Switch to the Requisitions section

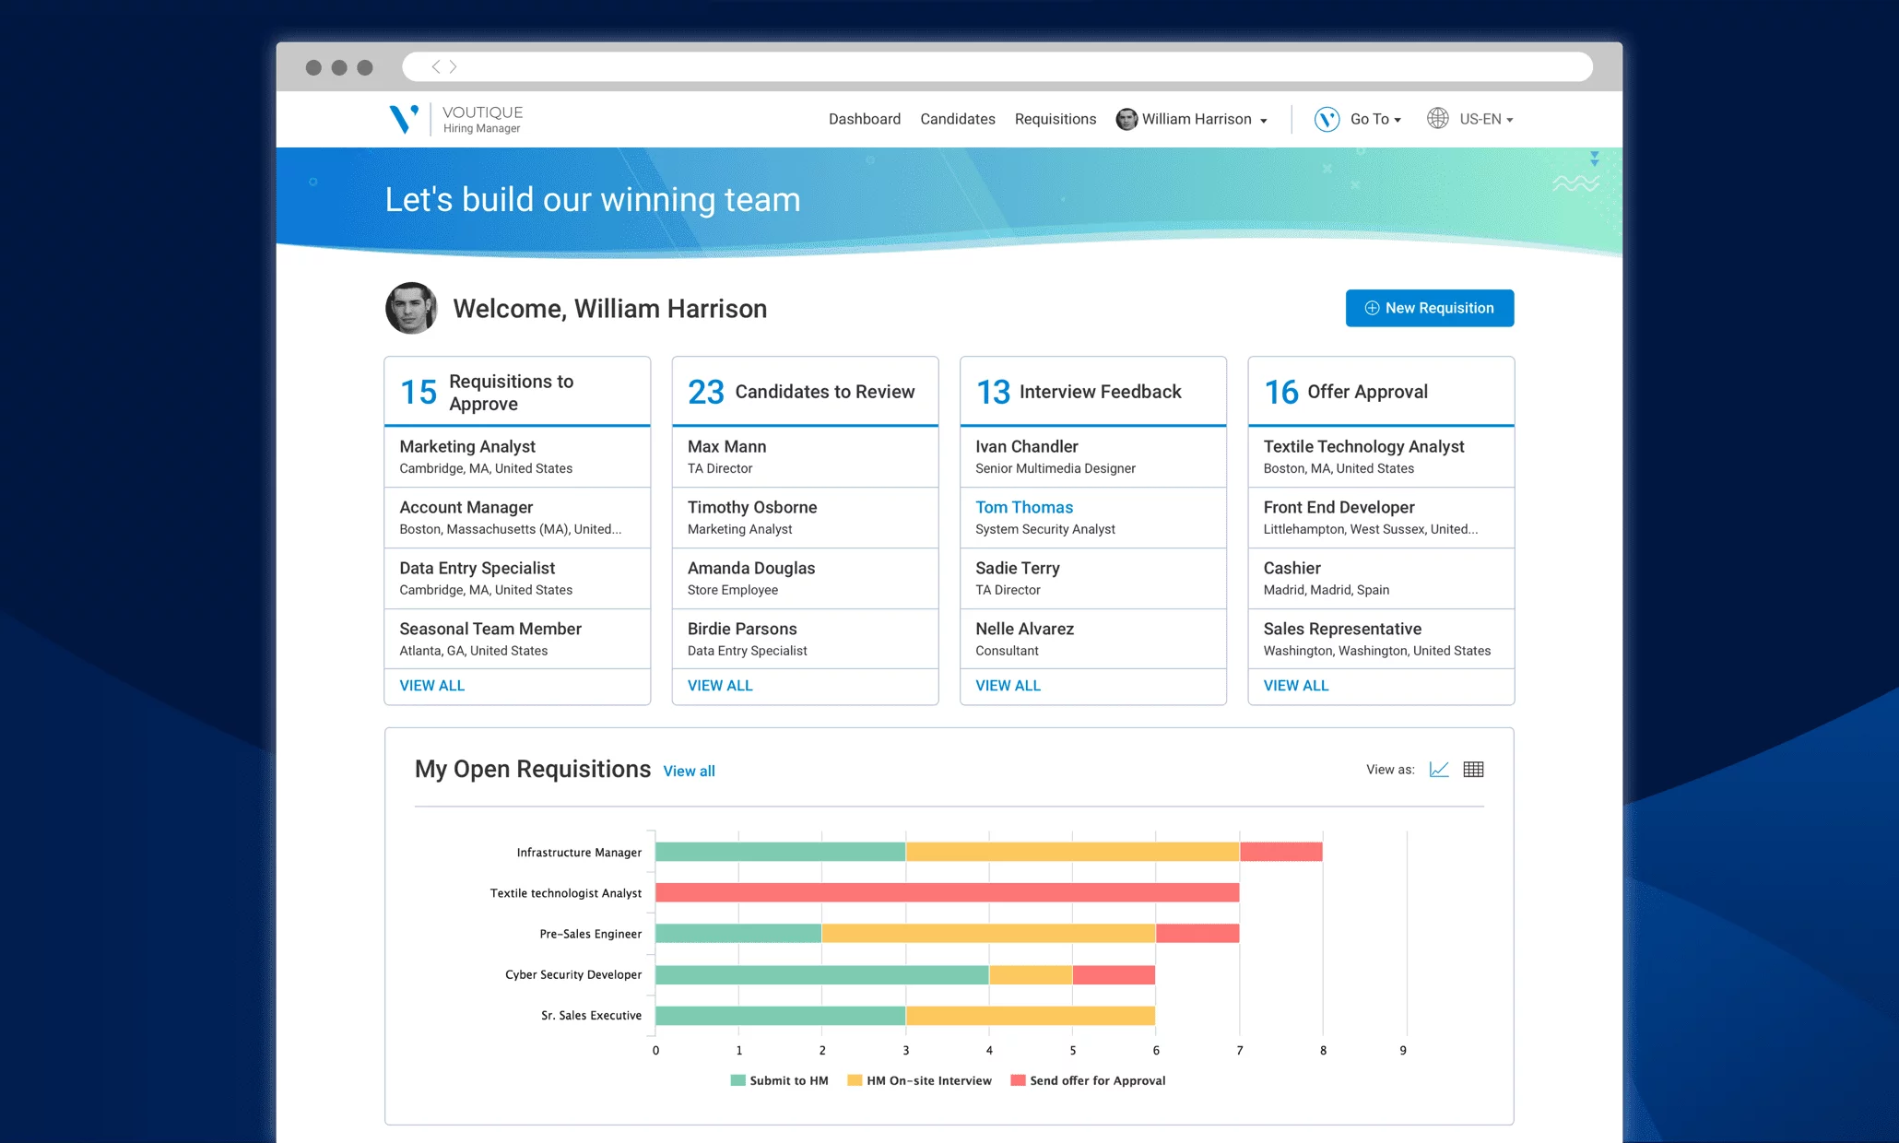tap(1055, 119)
